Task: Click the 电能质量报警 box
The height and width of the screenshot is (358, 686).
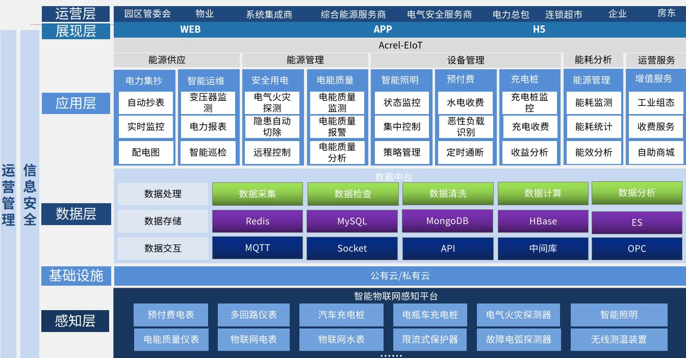Action: pos(337,127)
